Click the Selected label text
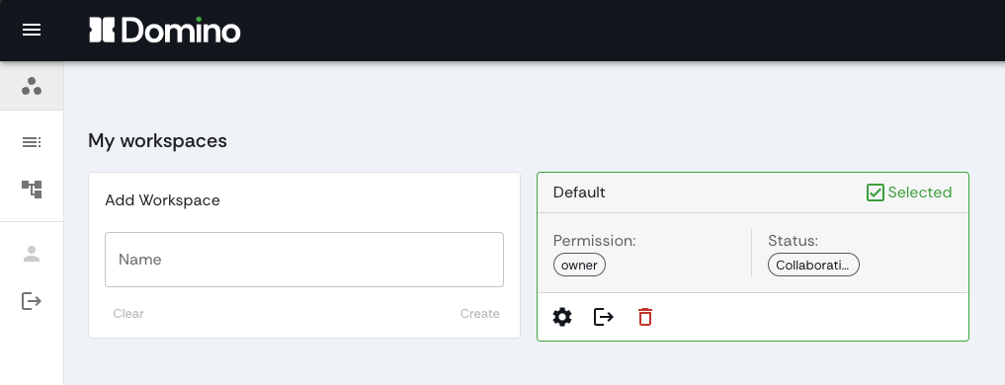This screenshot has width=1005, height=385. point(920,192)
